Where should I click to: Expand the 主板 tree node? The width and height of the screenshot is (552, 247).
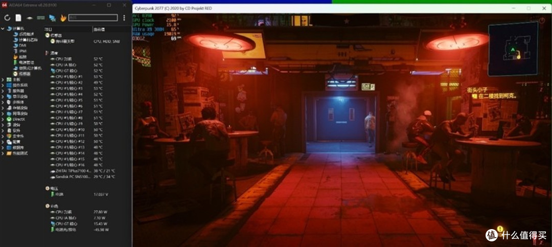point(3,80)
